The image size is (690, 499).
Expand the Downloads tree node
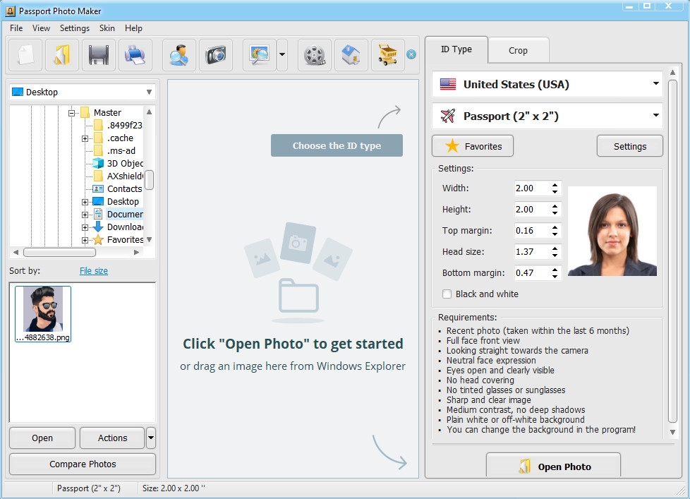click(85, 227)
